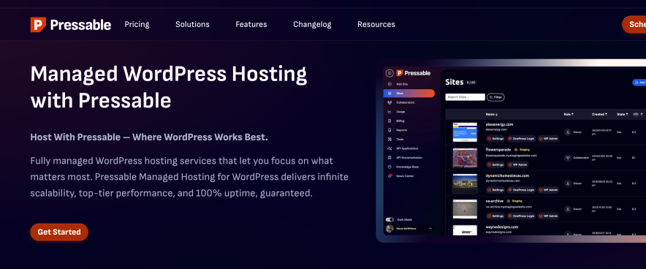This screenshot has width=646, height=269.
Task: Select the highlighted Sites sidebar item
Action: pyautogui.click(x=409, y=93)
